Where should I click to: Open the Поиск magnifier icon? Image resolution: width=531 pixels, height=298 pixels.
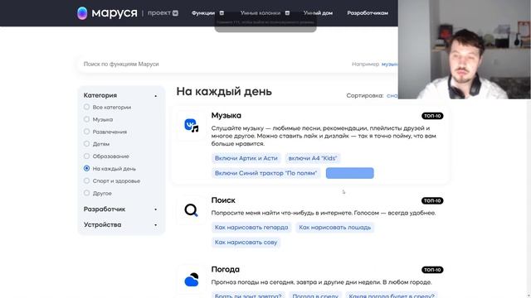(192, 210)
